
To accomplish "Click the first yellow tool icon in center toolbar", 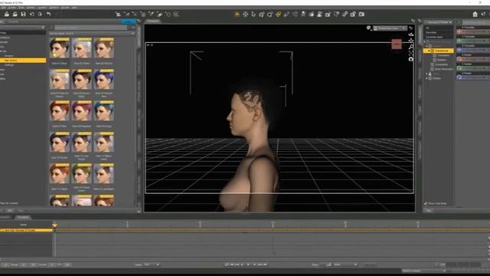I will click(237, 14).
